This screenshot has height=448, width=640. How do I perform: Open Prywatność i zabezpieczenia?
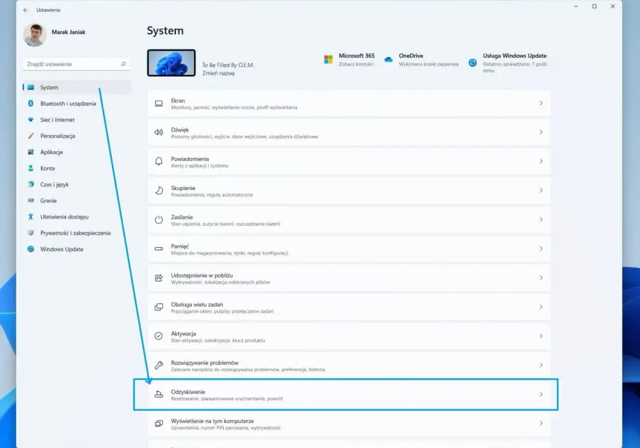(x=76, y=233)
